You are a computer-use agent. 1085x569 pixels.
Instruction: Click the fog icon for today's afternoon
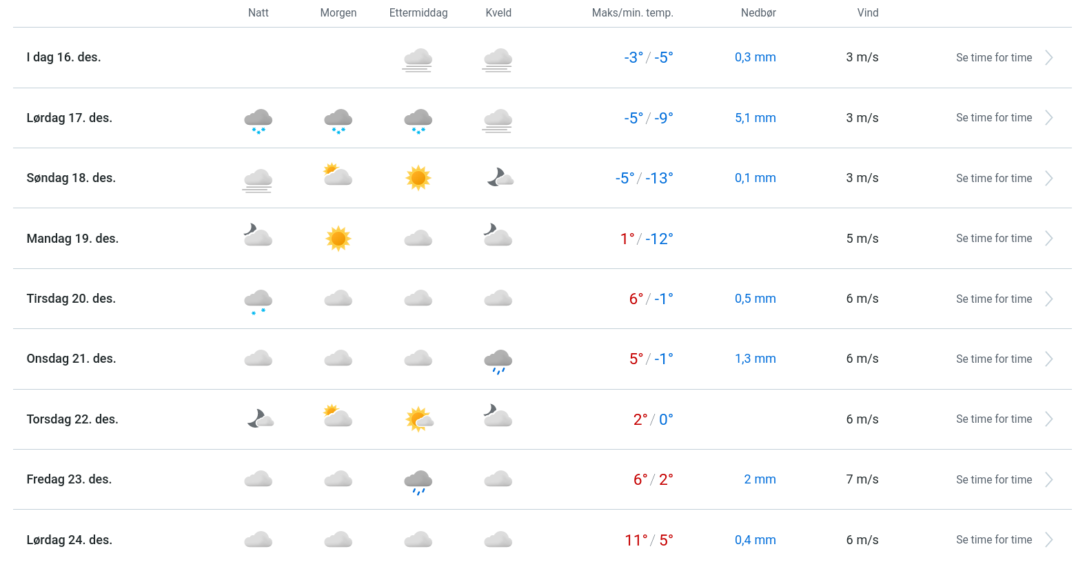pos(418,59)
